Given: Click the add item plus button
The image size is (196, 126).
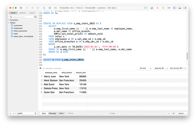Looking at the screenshot, I should [11, 113].
